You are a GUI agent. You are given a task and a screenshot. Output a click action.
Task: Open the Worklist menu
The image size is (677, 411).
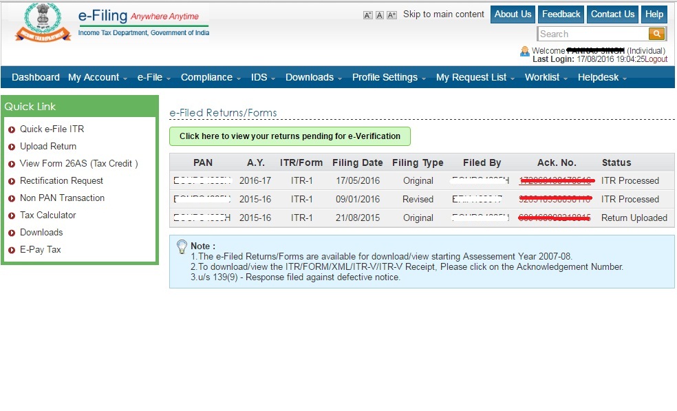coord(542,77)
